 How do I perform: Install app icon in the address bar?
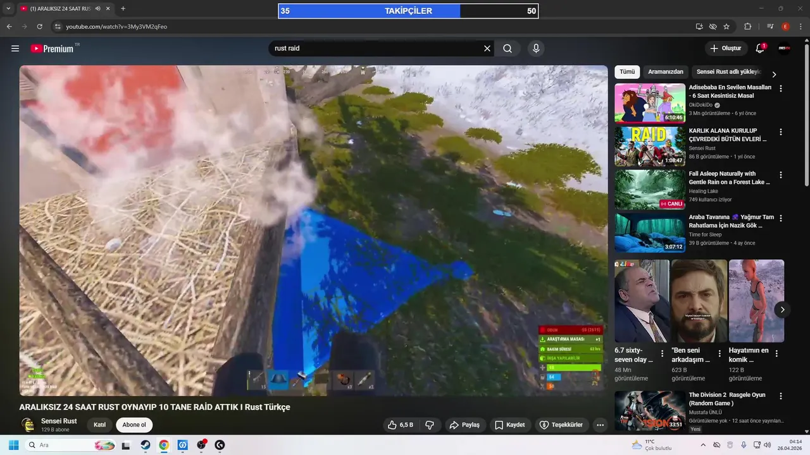699,27
